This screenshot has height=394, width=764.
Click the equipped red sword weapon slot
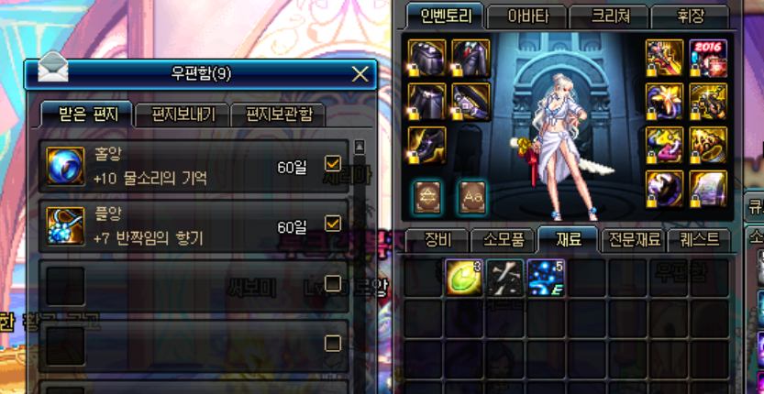click(x=665, y=59)
